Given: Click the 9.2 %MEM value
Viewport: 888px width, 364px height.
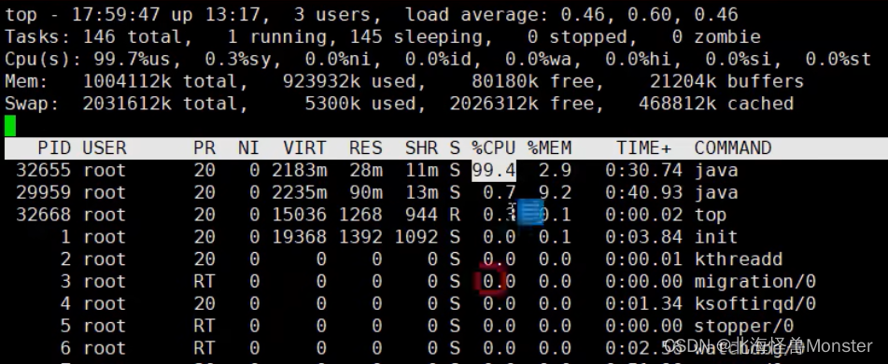Looking at the screenshot, I should (555, 192).
